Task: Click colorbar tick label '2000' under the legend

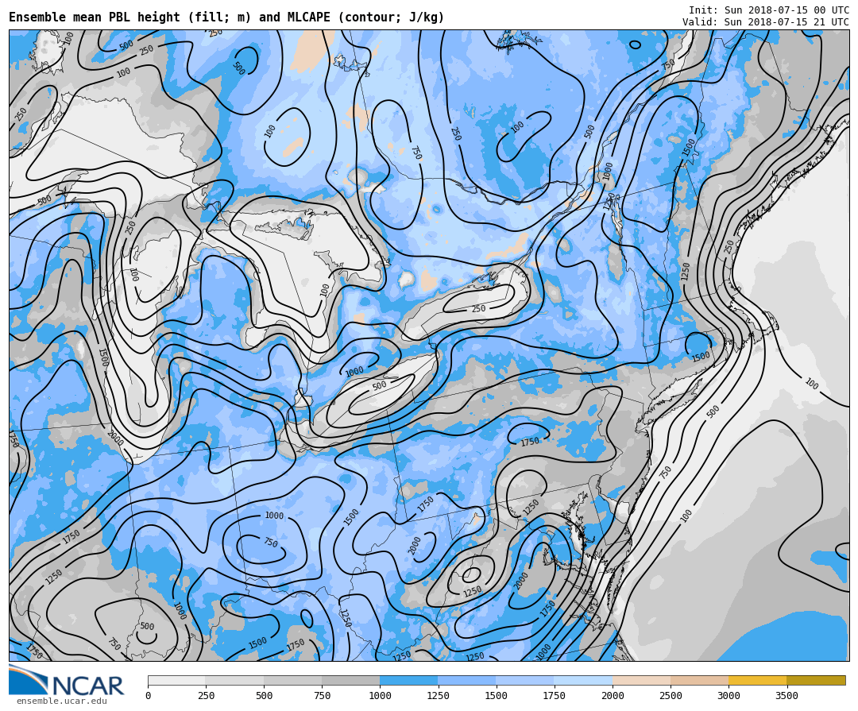Action: pos(613,696)
